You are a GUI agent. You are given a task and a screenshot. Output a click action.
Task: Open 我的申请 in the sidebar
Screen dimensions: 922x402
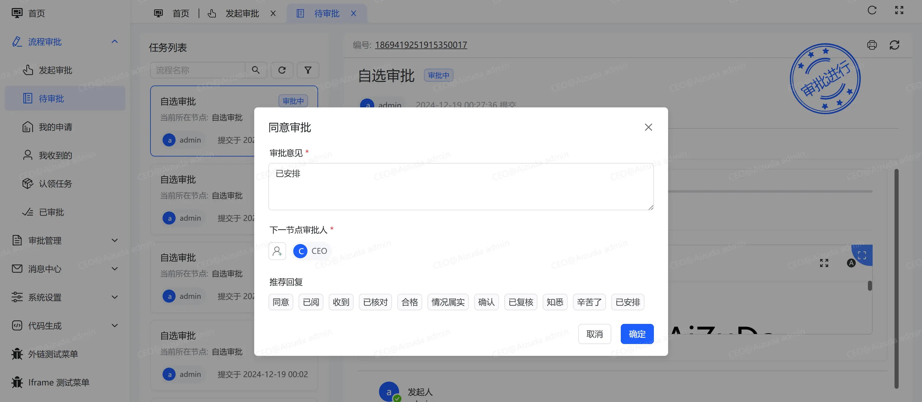(x=65, y=127)
